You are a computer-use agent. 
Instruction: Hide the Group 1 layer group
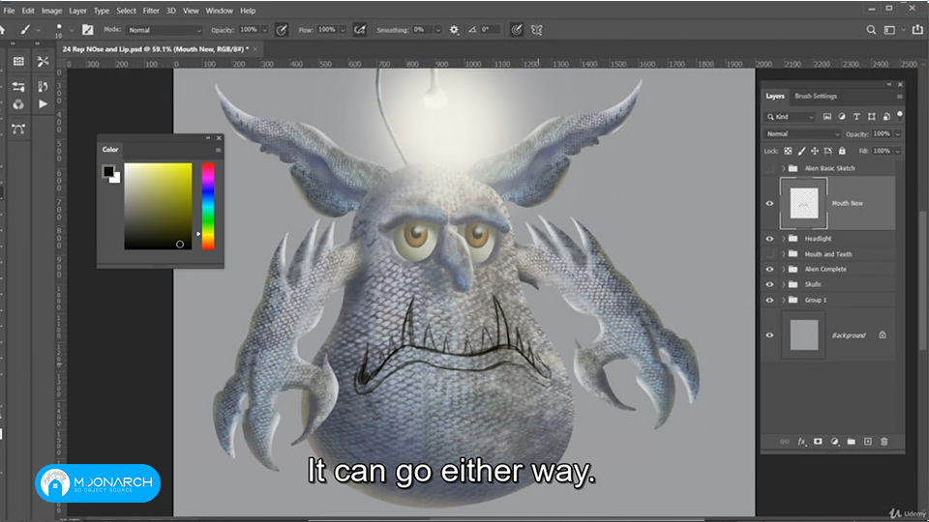click(x=769, y=300)
